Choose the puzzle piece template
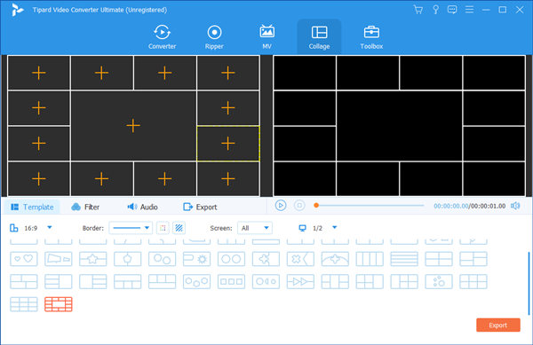The image size is (533, 345). click(x=266, y=259)
